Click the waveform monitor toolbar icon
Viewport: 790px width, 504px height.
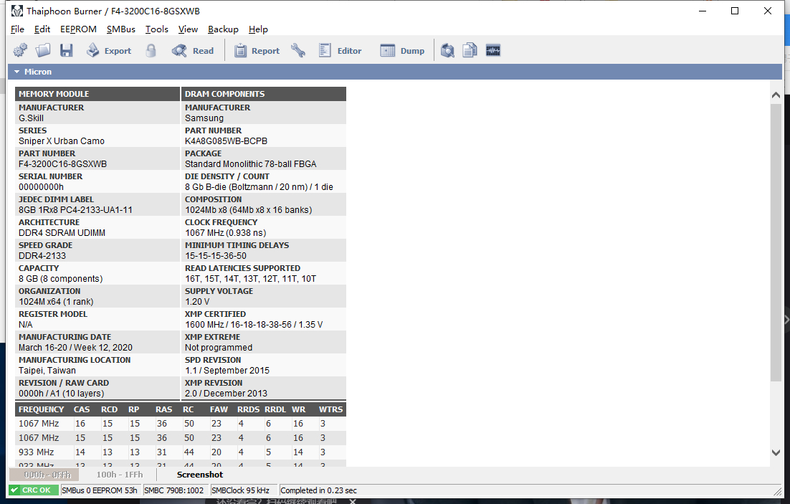point(493,50)
